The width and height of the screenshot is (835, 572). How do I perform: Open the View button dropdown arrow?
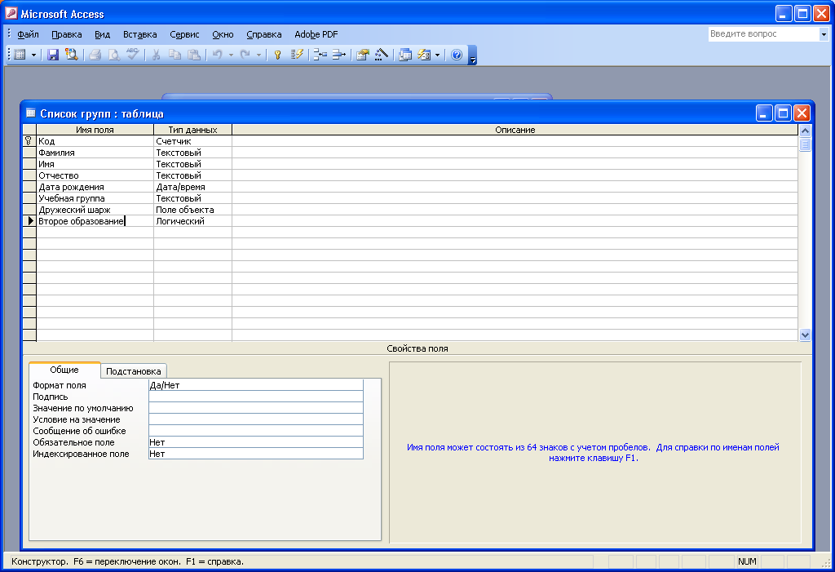point(33,55)
